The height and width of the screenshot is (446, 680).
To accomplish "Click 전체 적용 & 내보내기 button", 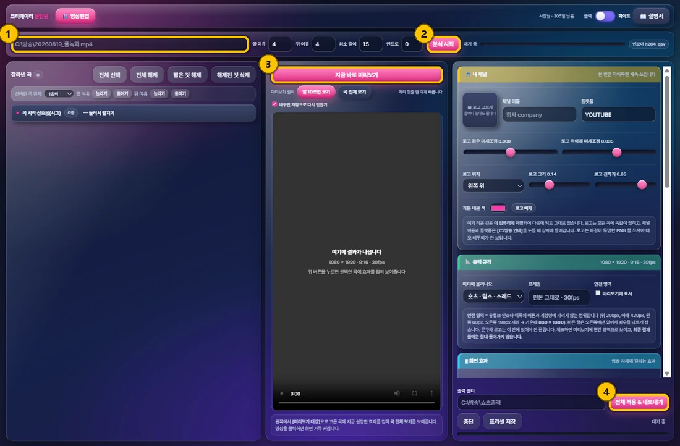I will (639, 402).
